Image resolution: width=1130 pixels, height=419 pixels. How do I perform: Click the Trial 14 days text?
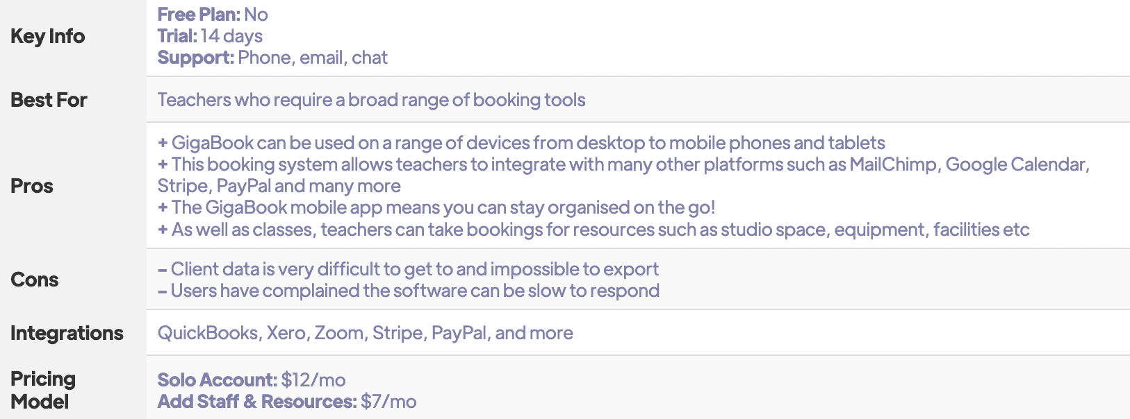[x=210, y=36]
